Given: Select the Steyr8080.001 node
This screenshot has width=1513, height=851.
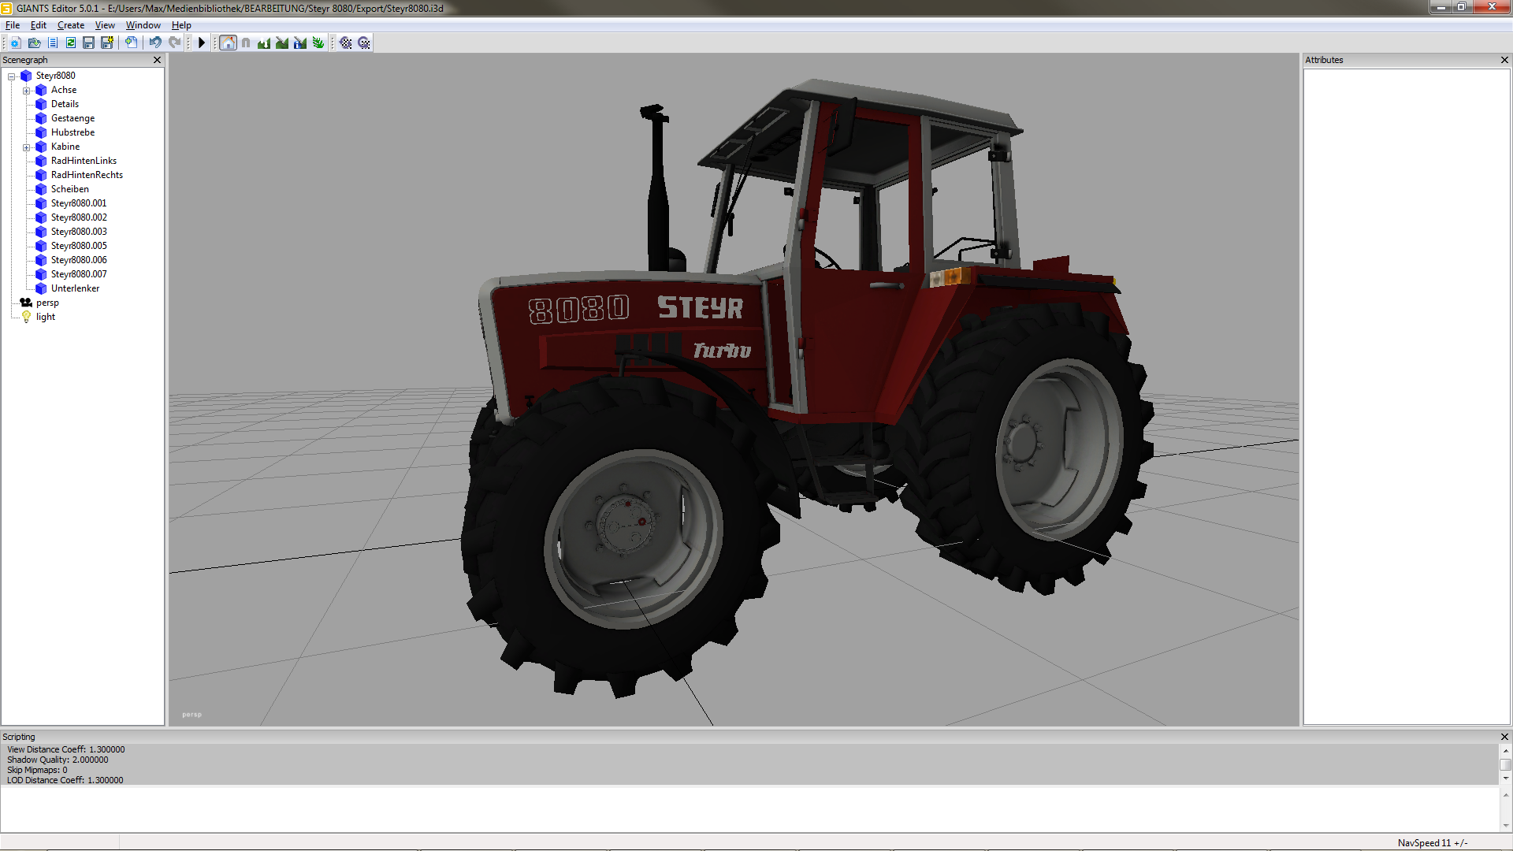Looking at the screenshot, I should [79, 203].
